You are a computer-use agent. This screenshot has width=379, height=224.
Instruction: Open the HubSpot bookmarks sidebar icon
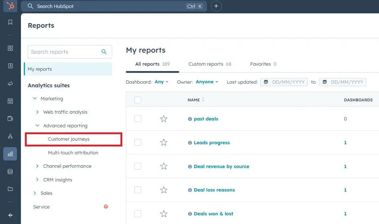(10, 22)
